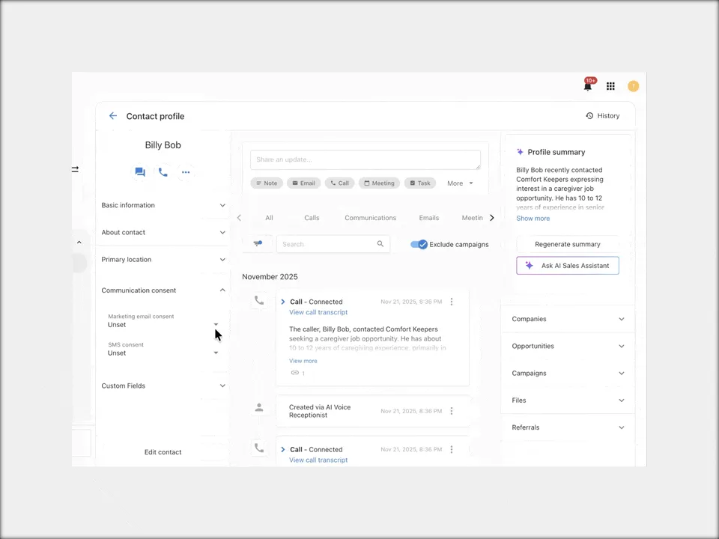
Task: Select the Meeting chip
Action: click(379, 183)
